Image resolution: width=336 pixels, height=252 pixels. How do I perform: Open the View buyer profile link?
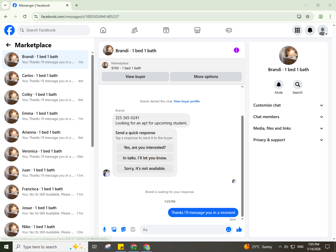pos(187,101)
